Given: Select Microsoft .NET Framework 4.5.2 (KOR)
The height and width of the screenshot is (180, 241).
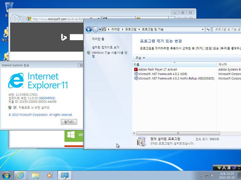Looking at the screenshot, I should (x=186, y=74).
